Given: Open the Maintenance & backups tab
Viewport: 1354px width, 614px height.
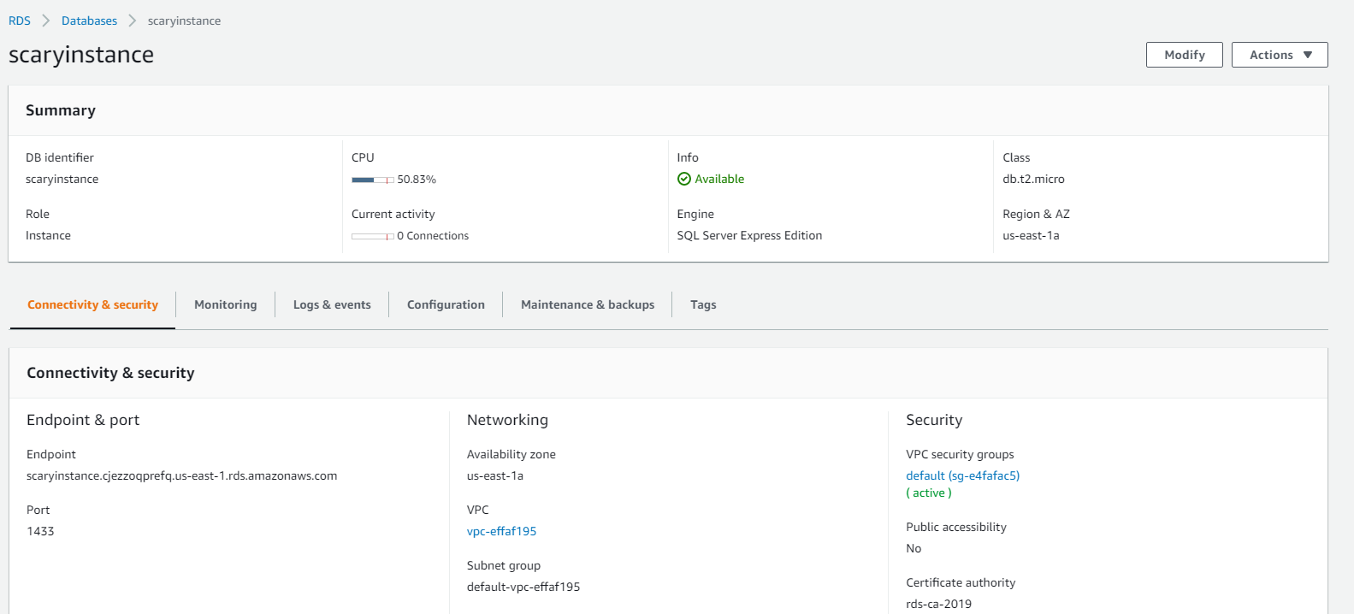Looking at the screenshot, I should [x=588, y=305].
